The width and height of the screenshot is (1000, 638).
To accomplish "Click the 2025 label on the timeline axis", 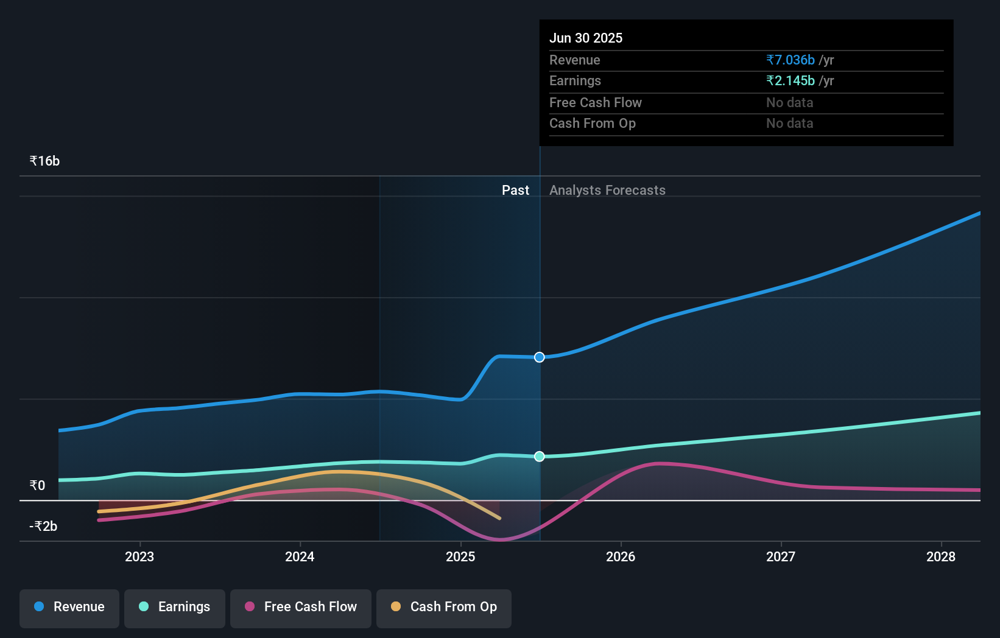I will coord(460,556).
